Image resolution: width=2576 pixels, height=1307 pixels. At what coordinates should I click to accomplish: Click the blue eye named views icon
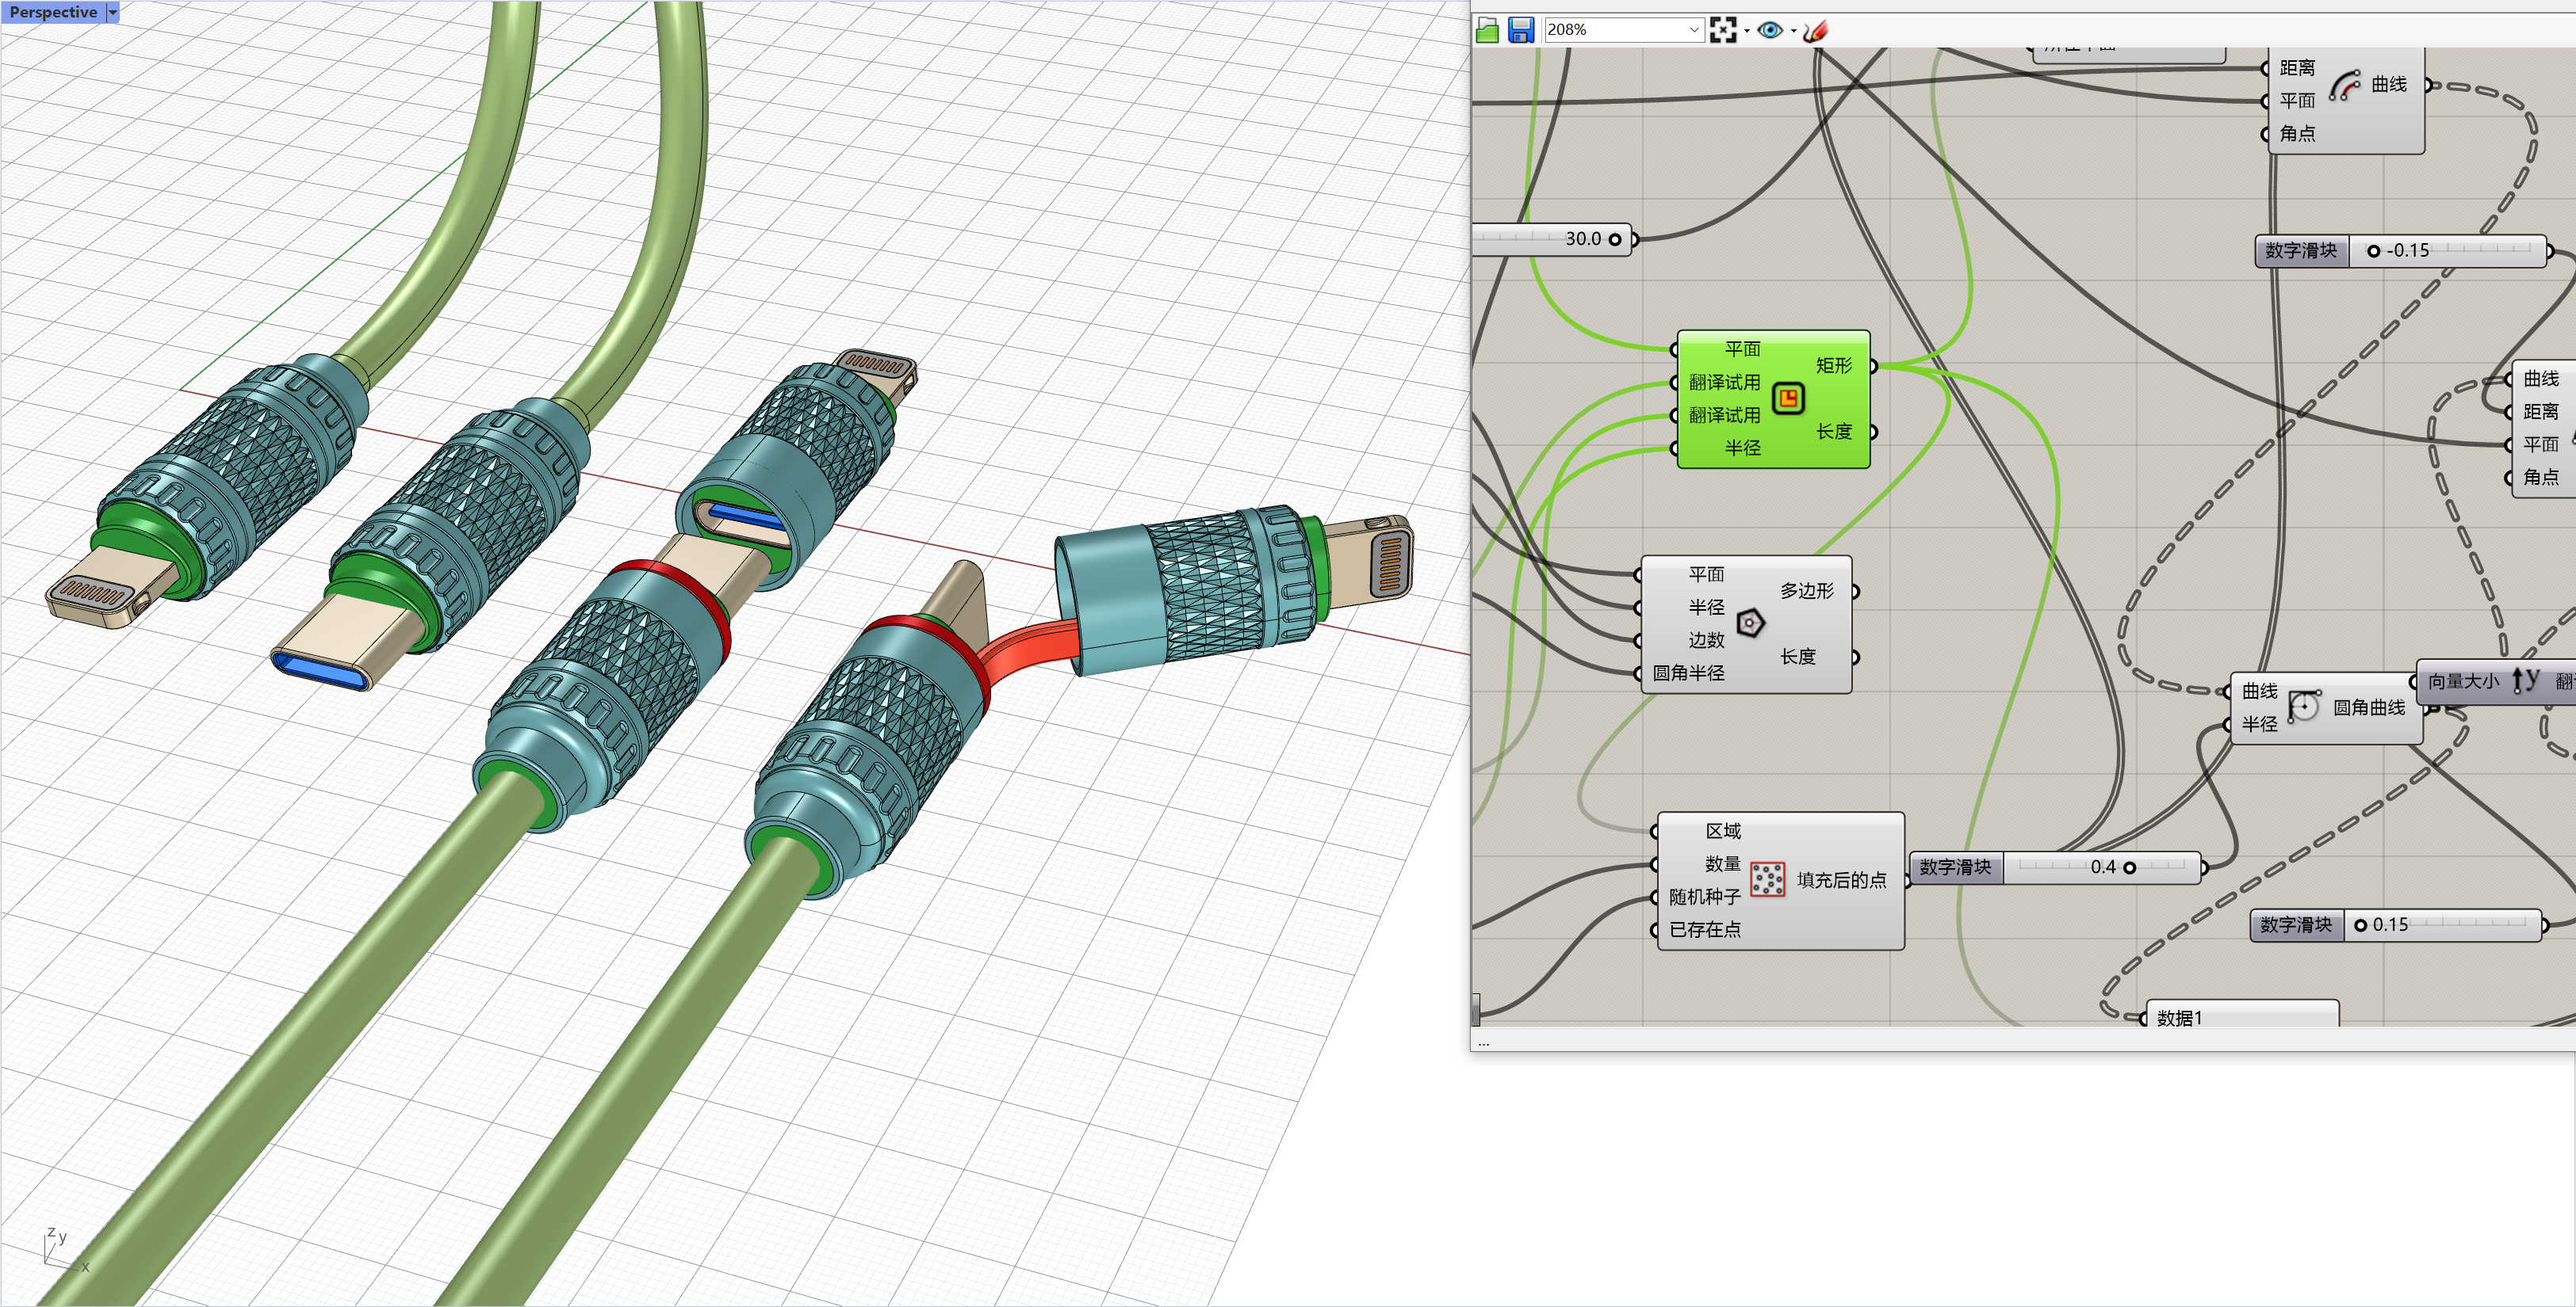pyautogui.click(x=1769, y=30)
